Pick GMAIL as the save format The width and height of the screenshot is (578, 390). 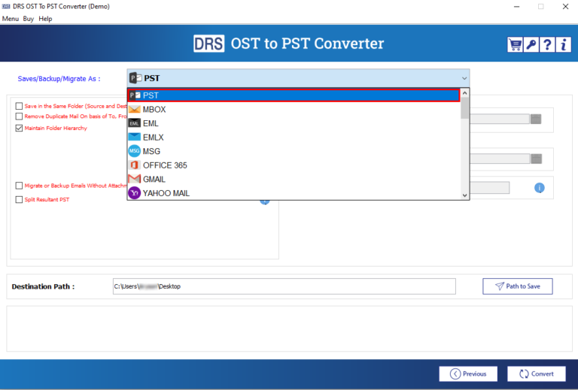click(x=154, y=180)
